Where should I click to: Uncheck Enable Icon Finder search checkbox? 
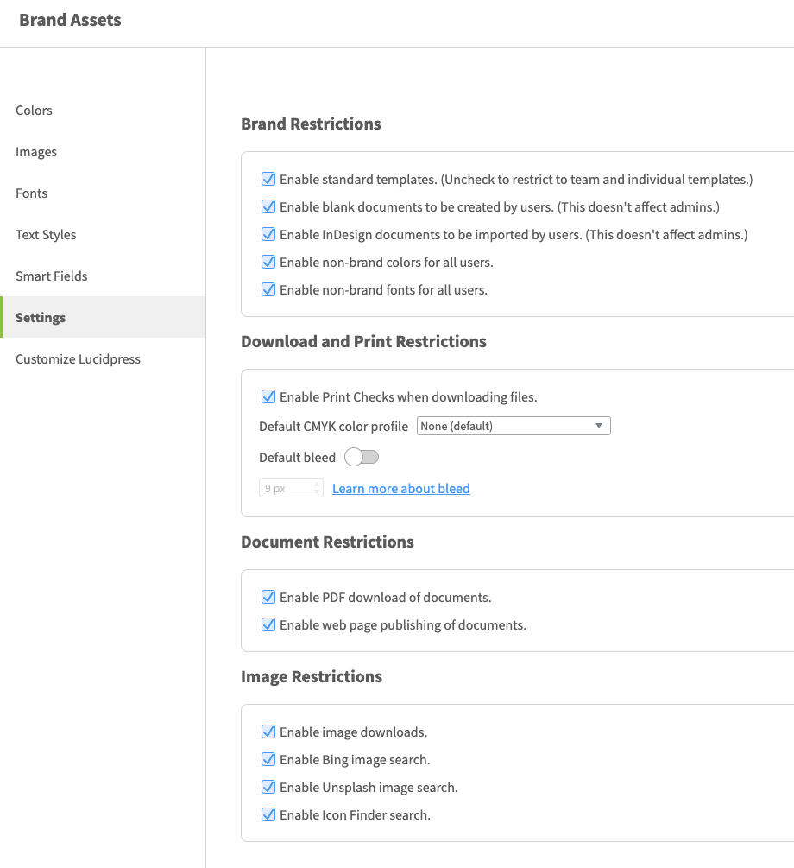[x=268, y=814]
